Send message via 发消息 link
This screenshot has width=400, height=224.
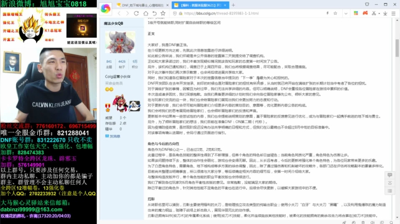[x=113, y=136]
